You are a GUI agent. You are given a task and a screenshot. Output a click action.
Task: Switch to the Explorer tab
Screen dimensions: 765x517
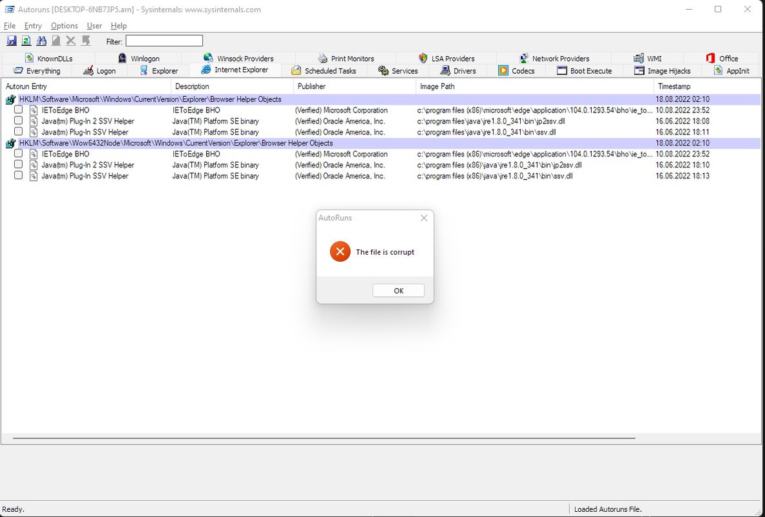tap(158, 71)
